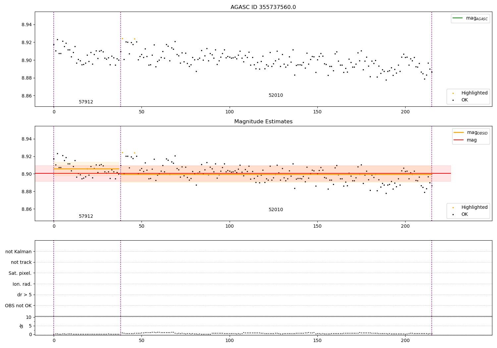Viewport: 497px width, 348px height.
Task: Click x-axis tick 200 under the top plot
Action: (x=405, y=112)
